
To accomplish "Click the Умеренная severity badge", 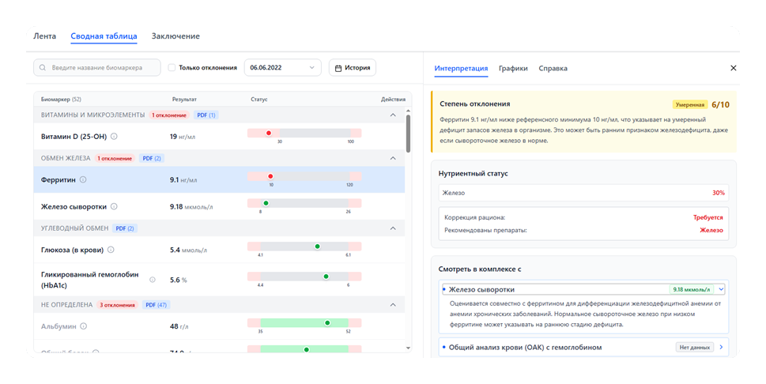I will [690, 104].
